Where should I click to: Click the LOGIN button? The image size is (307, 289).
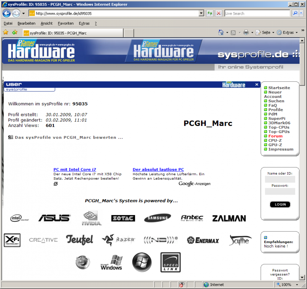click(x=280, y=204)
